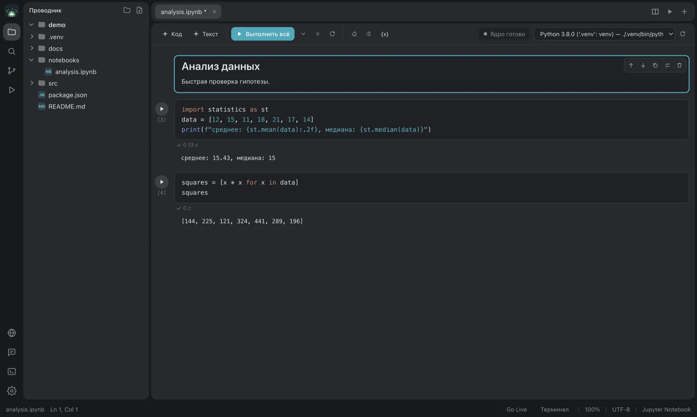Open the globe remote icon
Screen dimensions: 697x417
tap(12, 333)
